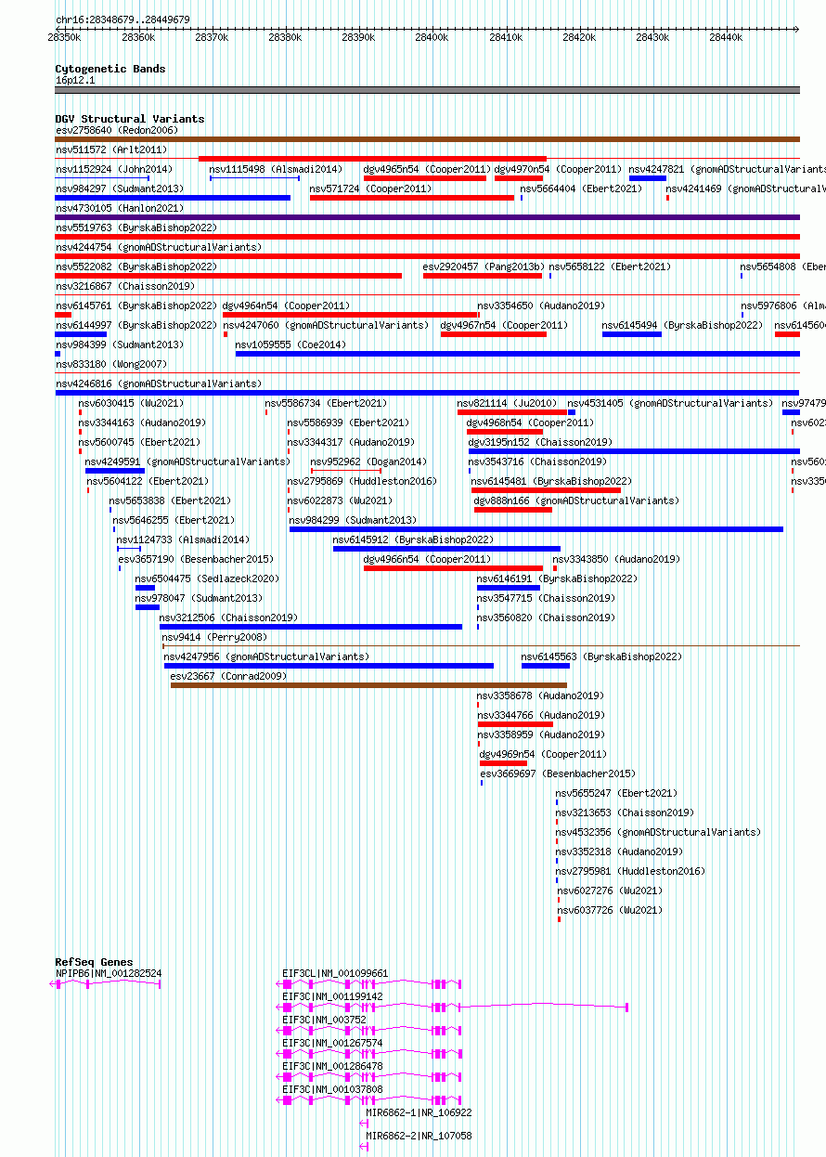Select nsv6145761 (ByrskaBishop2022) label
Screen dimensions: 826x1157
click(x=136, y=305)
